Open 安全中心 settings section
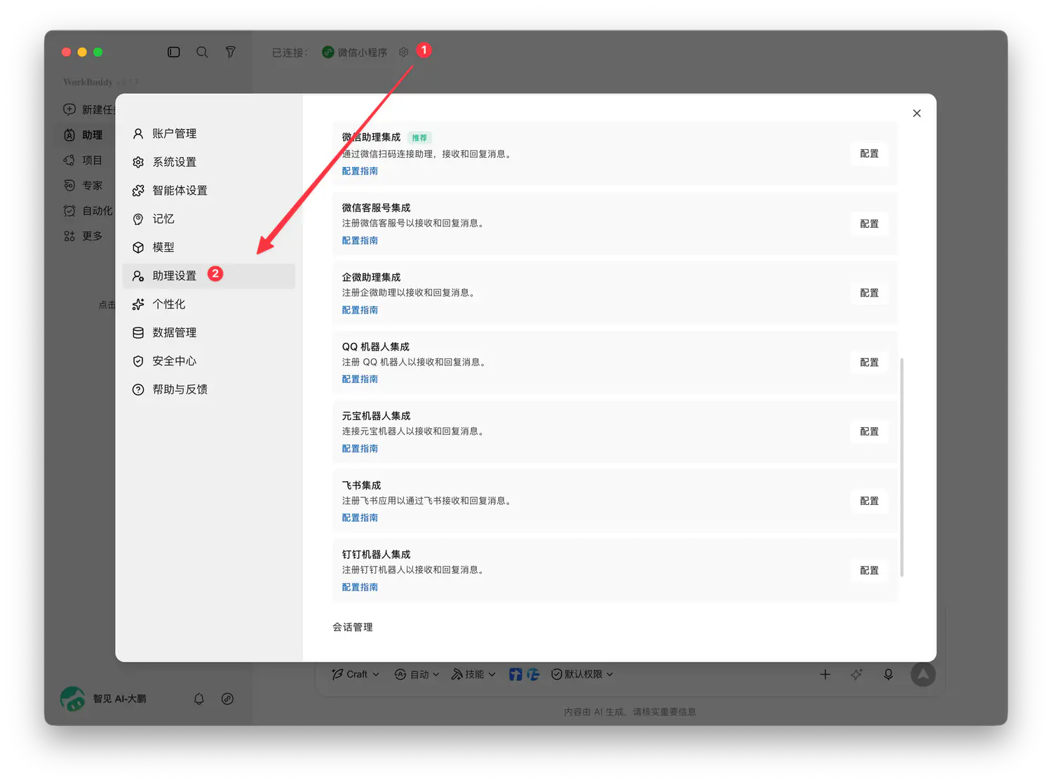 (x=209, y=360)
